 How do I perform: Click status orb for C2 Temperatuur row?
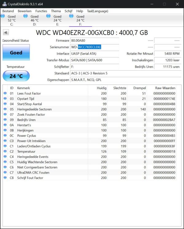[x=5, y=151]
